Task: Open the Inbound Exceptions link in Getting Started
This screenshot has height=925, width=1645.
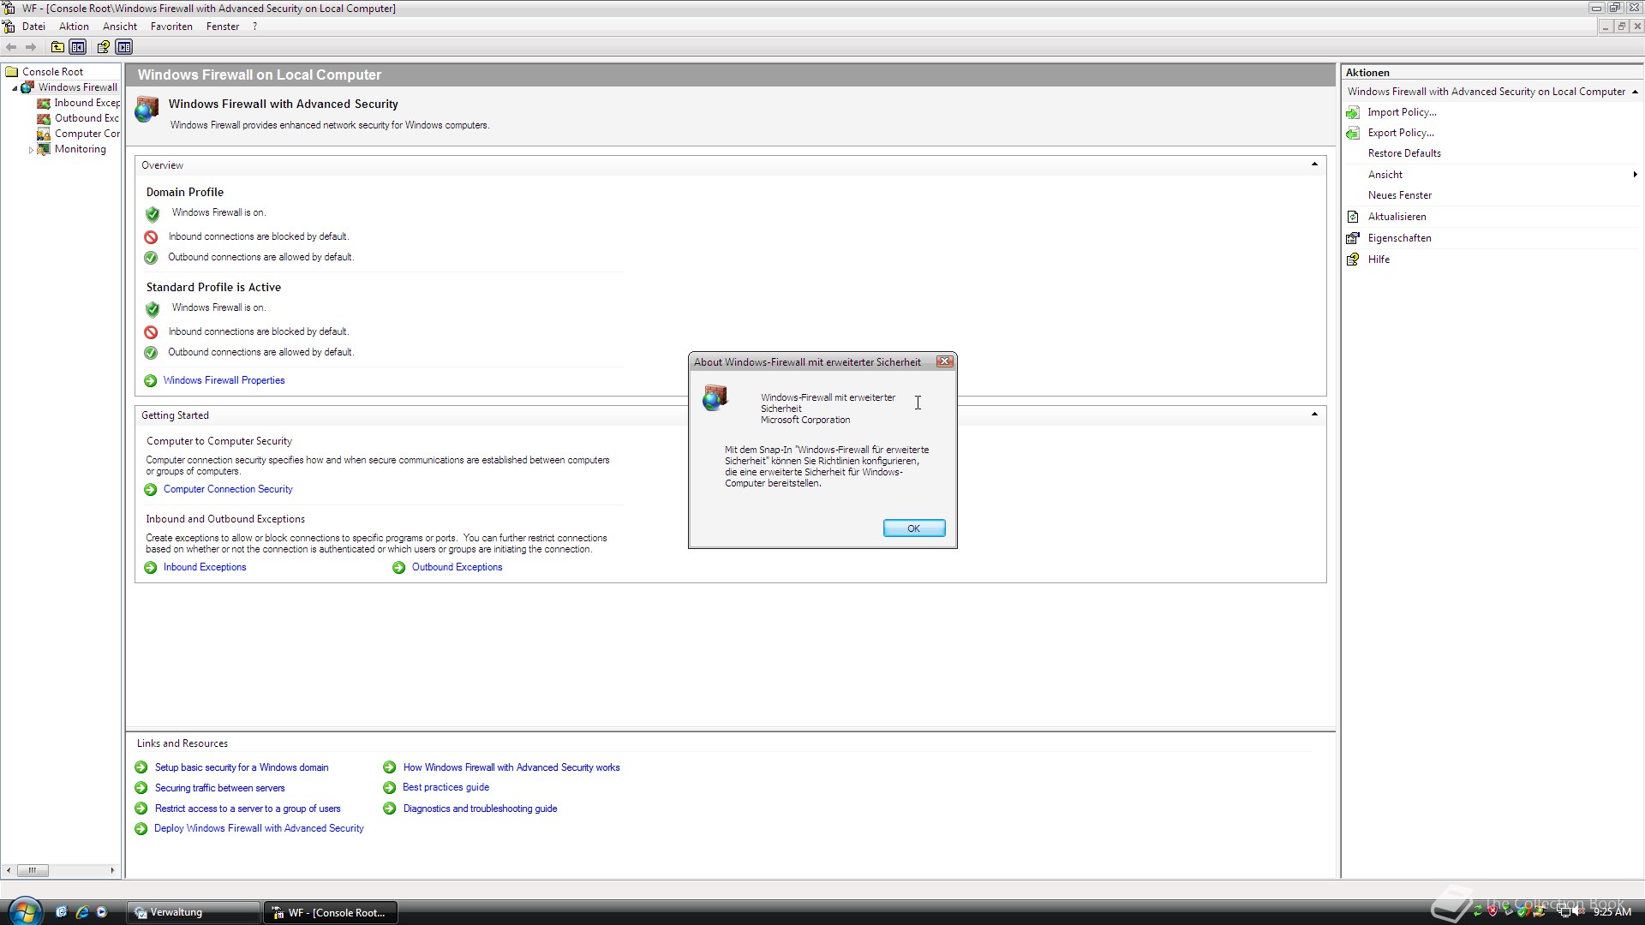Action: pyautogui.click(x=205, y=567)
